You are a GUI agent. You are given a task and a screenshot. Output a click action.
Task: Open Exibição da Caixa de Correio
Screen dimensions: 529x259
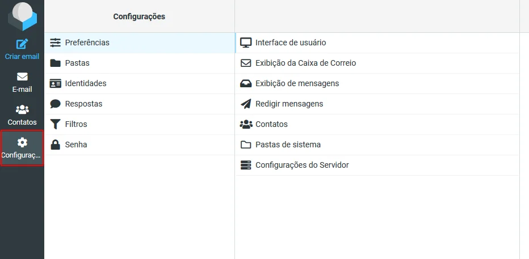click(x=377, y=63)
